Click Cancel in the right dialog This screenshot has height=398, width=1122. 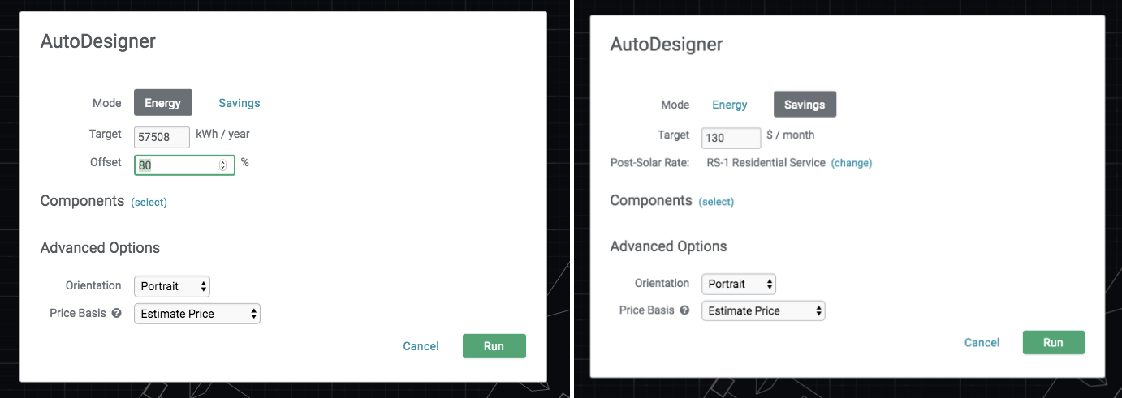[x=982, y=343]
